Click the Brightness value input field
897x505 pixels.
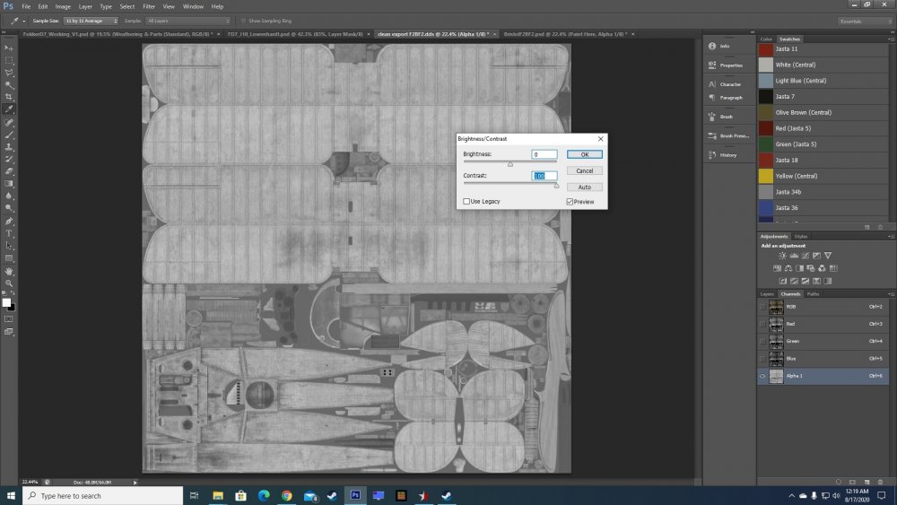tap(544, 154)
